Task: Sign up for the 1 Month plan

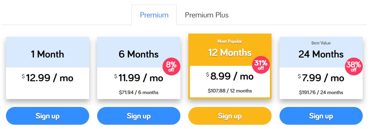Action: 48,116
